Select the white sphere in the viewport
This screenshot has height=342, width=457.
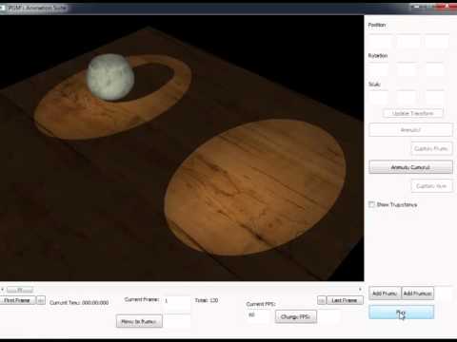[110, 77]
